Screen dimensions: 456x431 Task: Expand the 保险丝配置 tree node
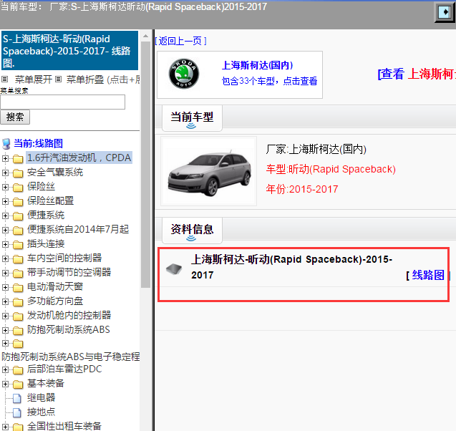pos(5,201)
